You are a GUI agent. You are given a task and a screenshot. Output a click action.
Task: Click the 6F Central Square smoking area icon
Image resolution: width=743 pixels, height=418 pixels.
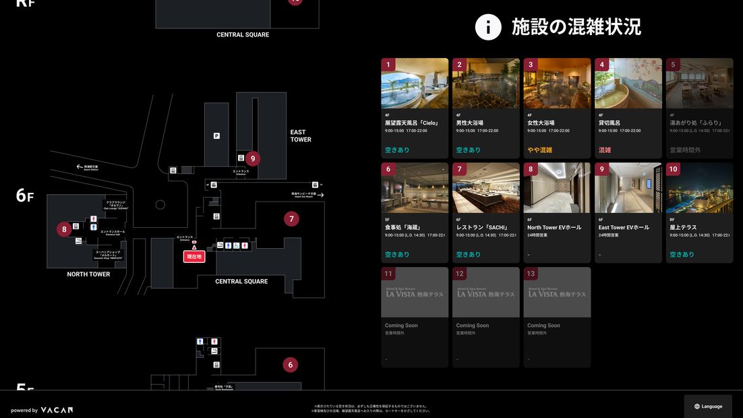[x=220, y=245]
